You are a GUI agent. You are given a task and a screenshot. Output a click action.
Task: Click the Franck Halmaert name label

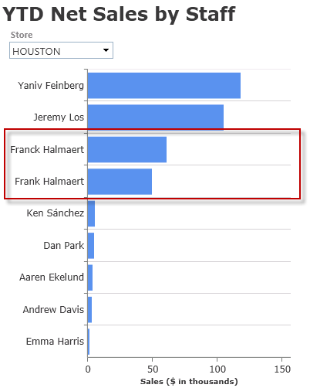click(47, 150)
